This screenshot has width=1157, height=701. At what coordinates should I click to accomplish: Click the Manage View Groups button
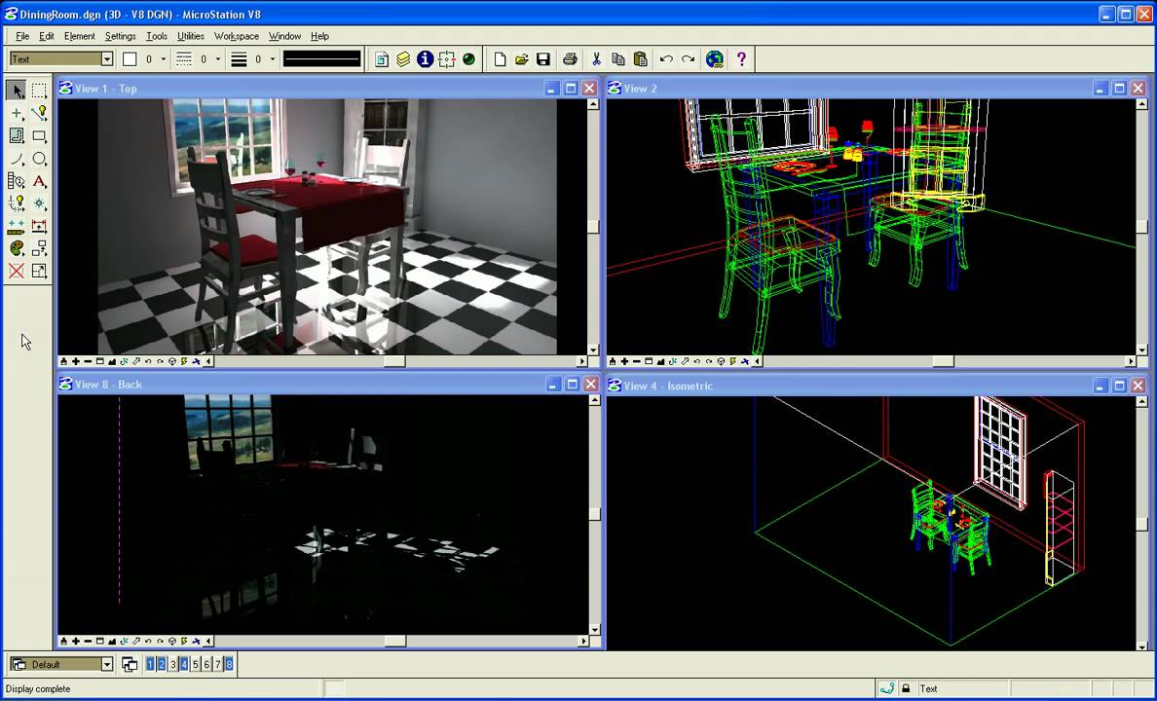click(x=130, y=664)
